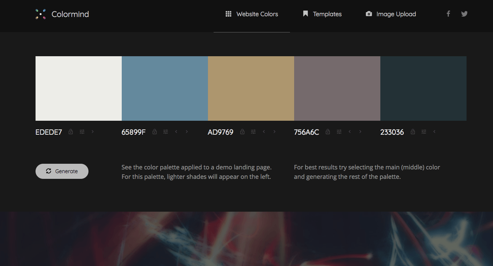Shift the AD9769 color leftward with left arrow
The height and width of the screenshot is (266, 493).
[264, 132]
